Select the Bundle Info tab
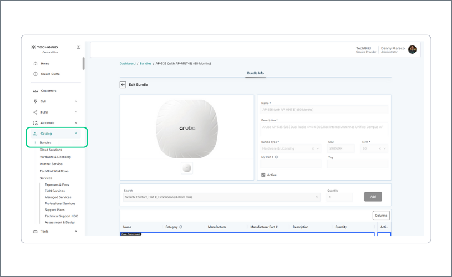 pyautogui.click(x=255, y=73)
